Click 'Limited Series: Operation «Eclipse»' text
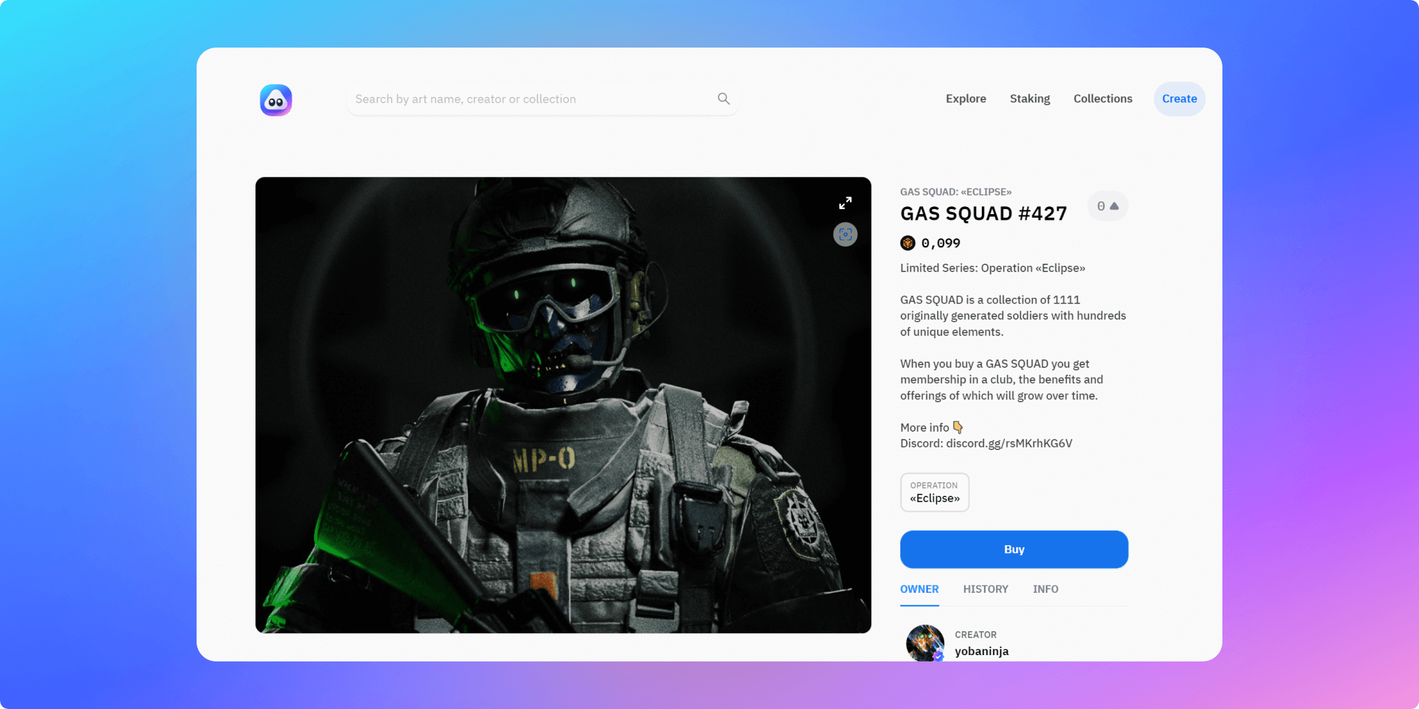The height and width of the screenshot is (709, 1419). coord(993,268)
